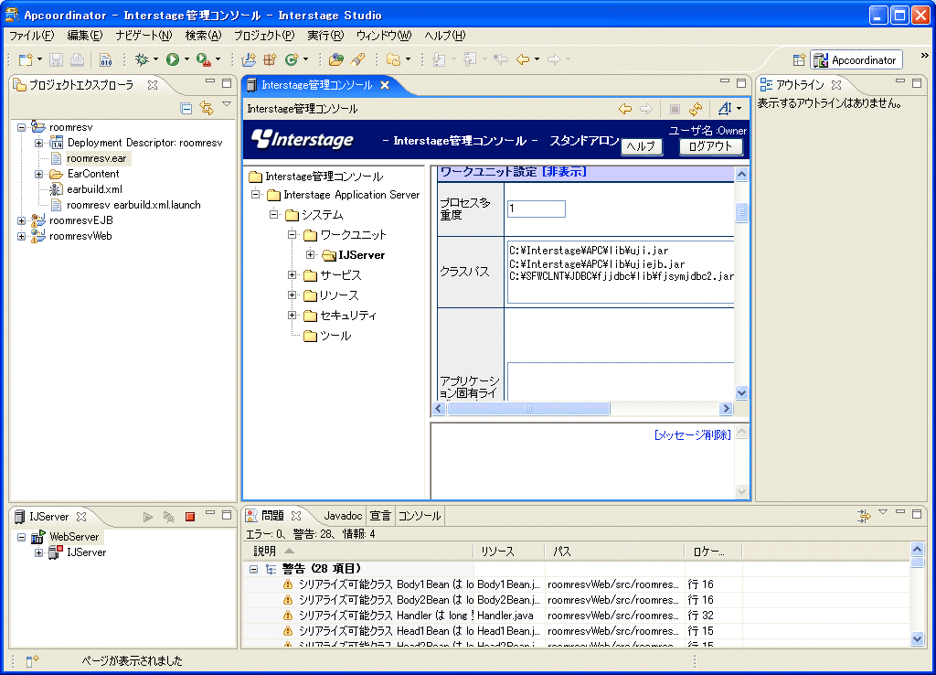The width and height of the screenshot is (936, 675).
Task: Collapse the ワークユニット folder in console tree
Action: [292, 235]
